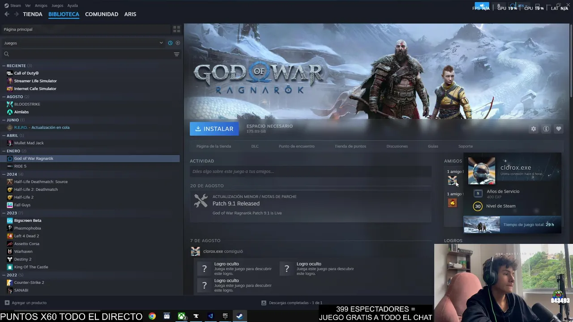Image resolution: width=573 pixels, height=322 pixels.
Task: Click the activity comment input field
Action: click(x=311, y=171)
